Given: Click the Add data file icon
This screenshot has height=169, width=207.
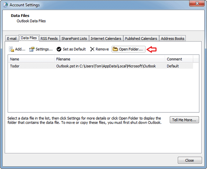Looking at the screenshot, I should [11, 49].
